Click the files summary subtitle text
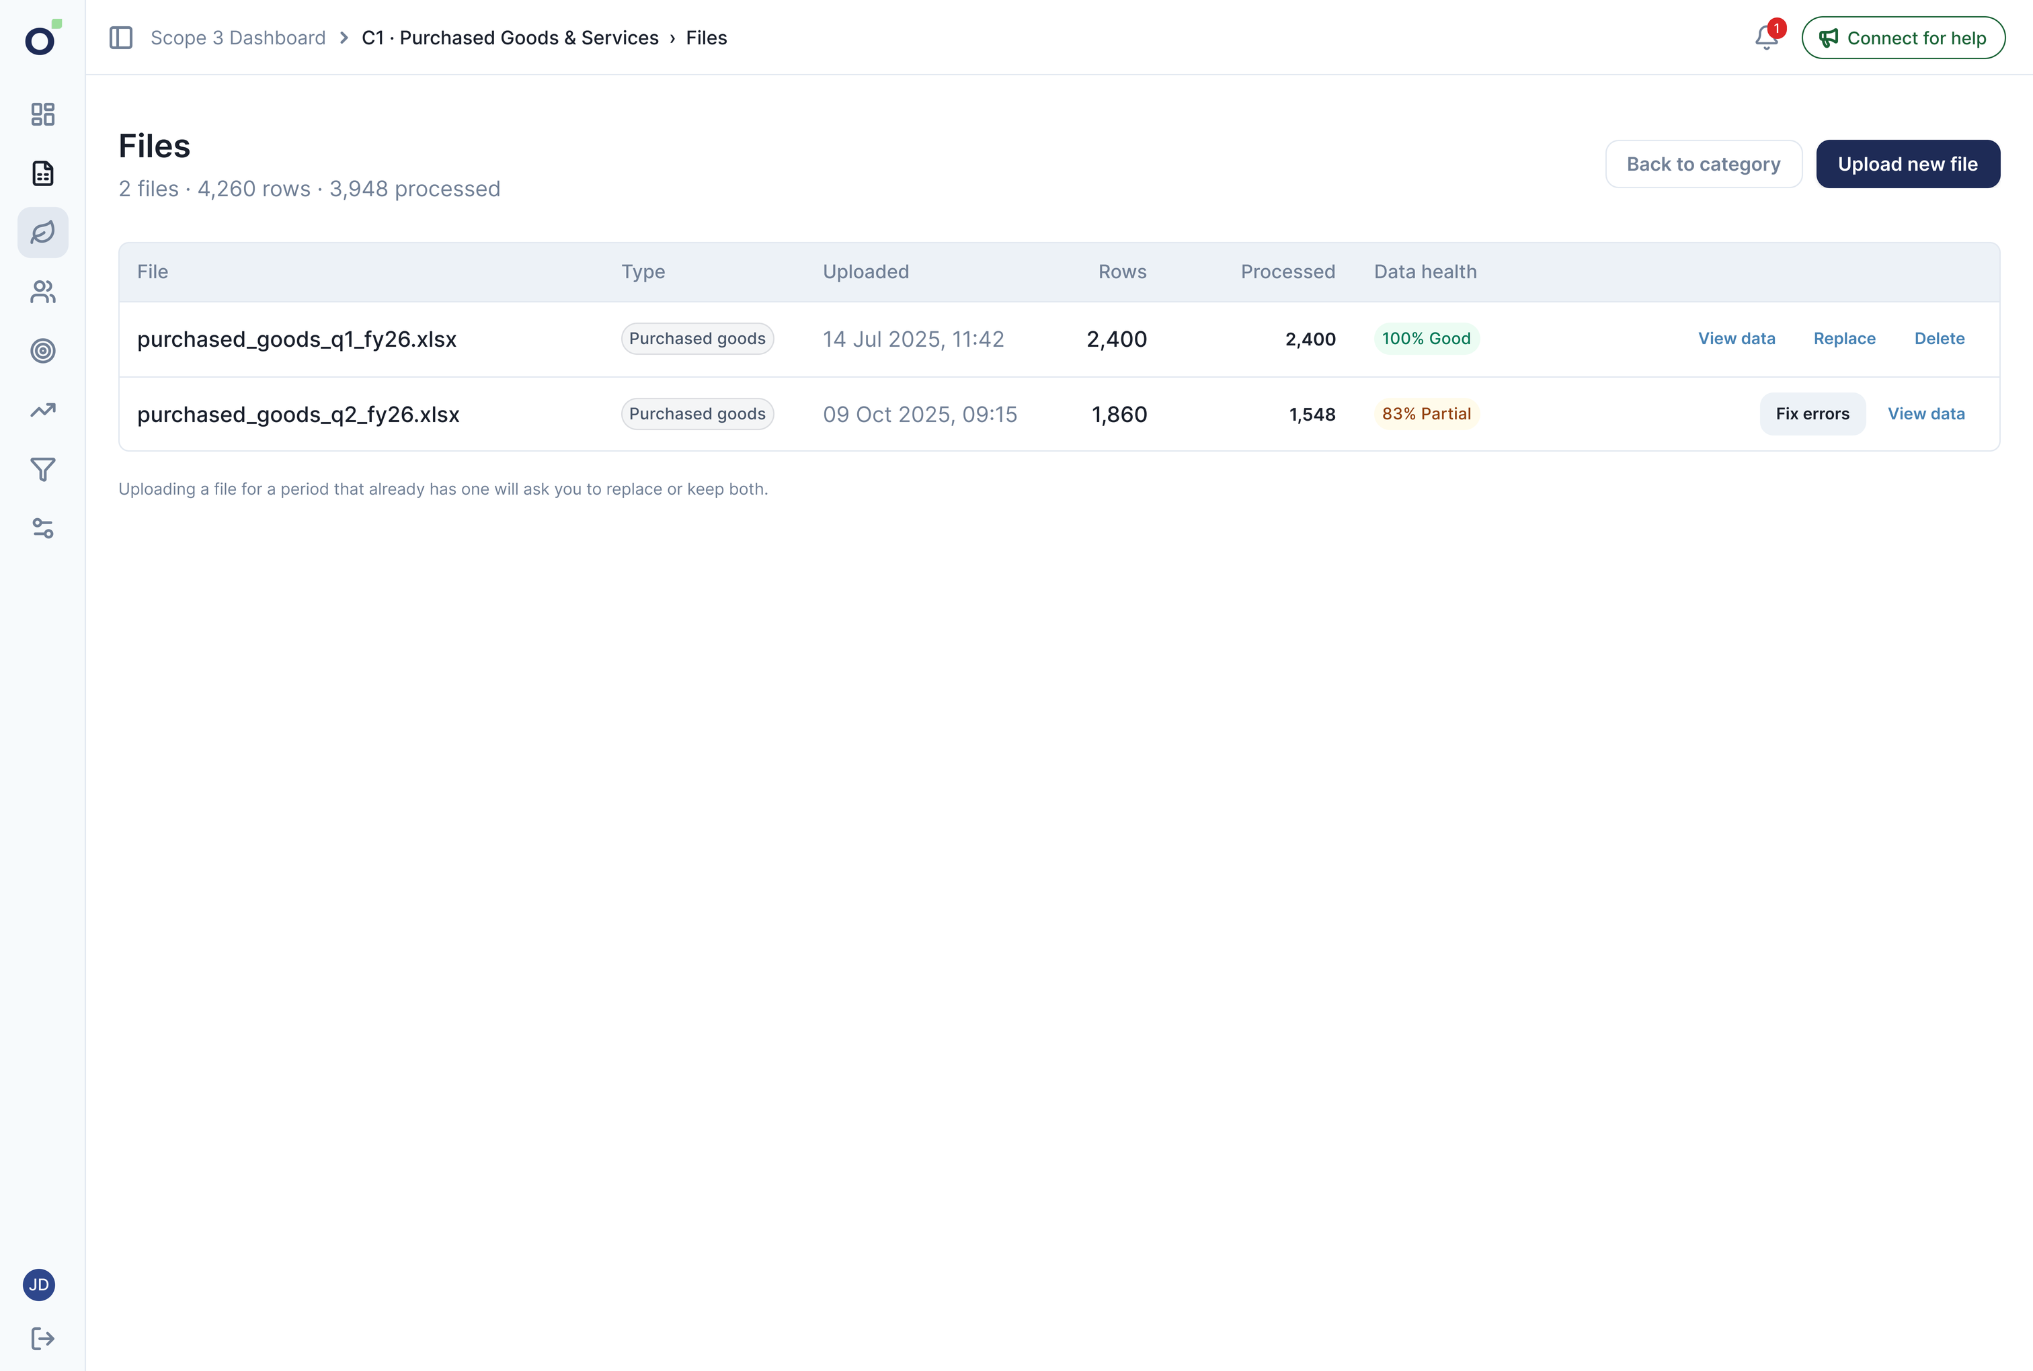The height and width of the screenshot is (1371, 2033). tap(309, 189)
